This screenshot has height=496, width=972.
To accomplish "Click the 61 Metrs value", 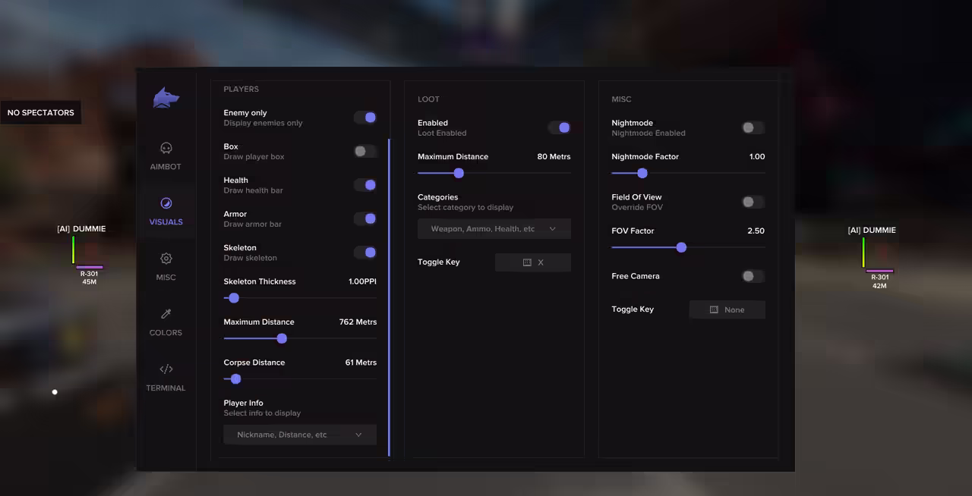I will coord(361,363).
